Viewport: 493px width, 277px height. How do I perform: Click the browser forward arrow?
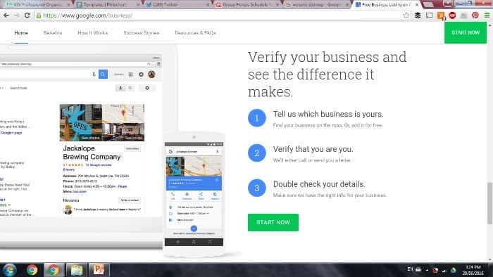(16, 15)
